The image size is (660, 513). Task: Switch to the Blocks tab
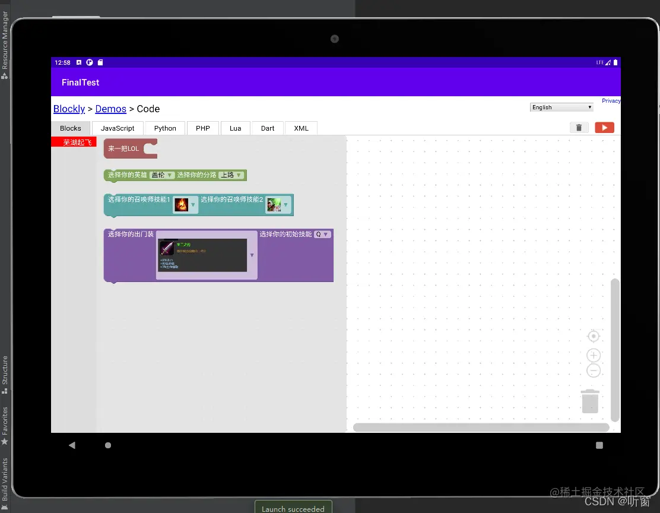70,128
